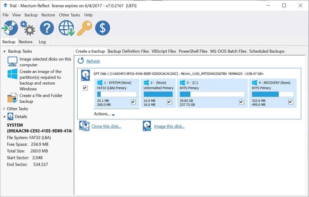Click the Image this disk link
The width and height of the screenshot is (309, 197).
tap(169, 126)
